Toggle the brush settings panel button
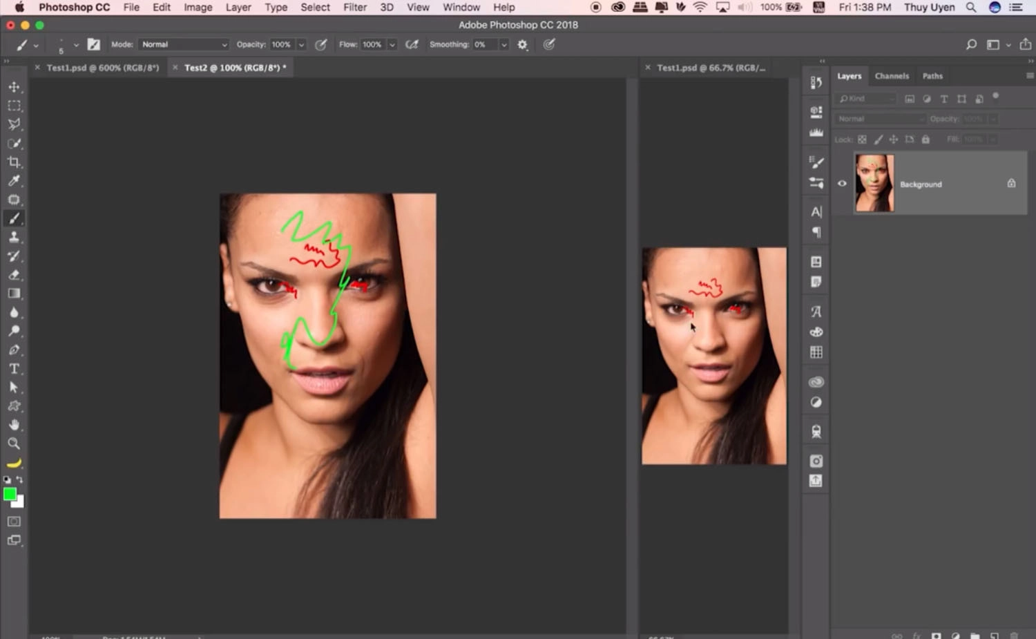The height and width of the screenshot is (639, 1036). (93, 44)
